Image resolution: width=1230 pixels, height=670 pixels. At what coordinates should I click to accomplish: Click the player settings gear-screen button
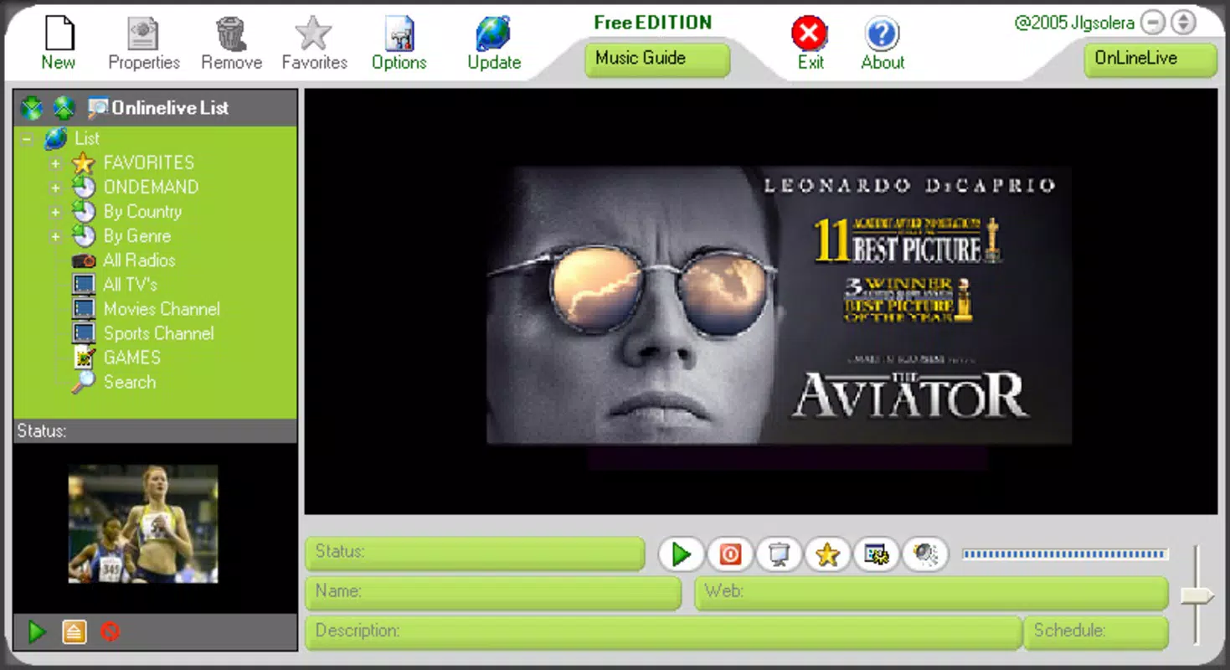coord(877,554)
